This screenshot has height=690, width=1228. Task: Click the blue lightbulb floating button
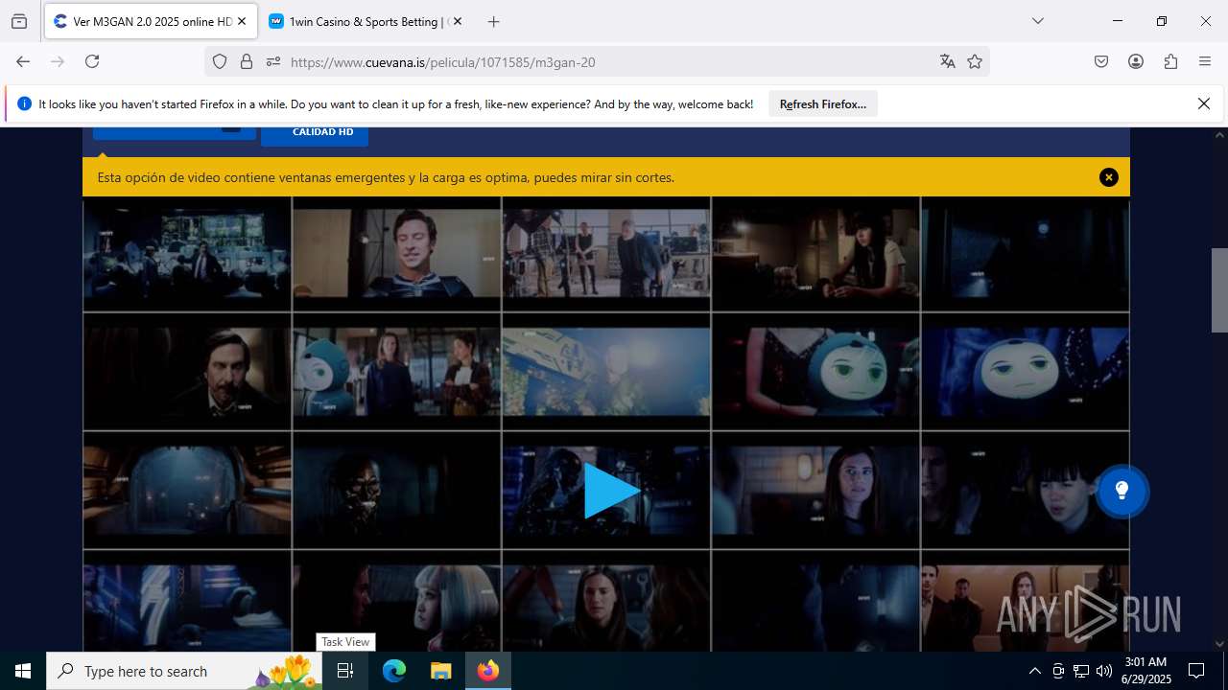(x=1122, y=491)
